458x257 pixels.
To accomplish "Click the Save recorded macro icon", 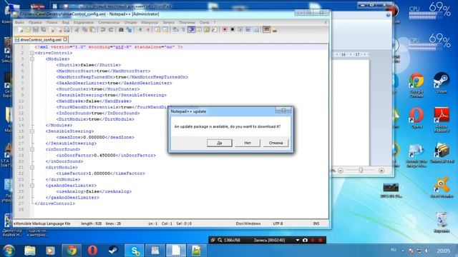I will (x=256, y=30).
